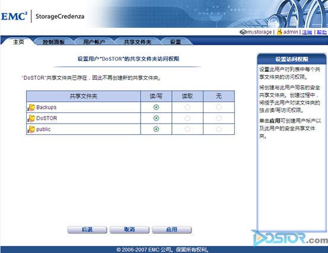Click the 后退 back button
This screenshot has height=253, width=328.
click(87, 230)
